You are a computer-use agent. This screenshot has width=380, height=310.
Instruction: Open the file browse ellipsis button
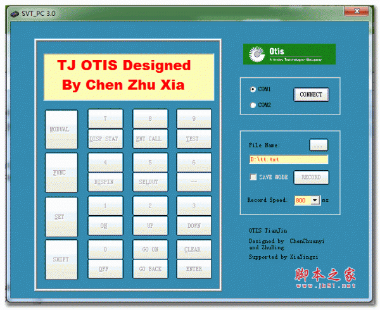click(x=319, y=146)
